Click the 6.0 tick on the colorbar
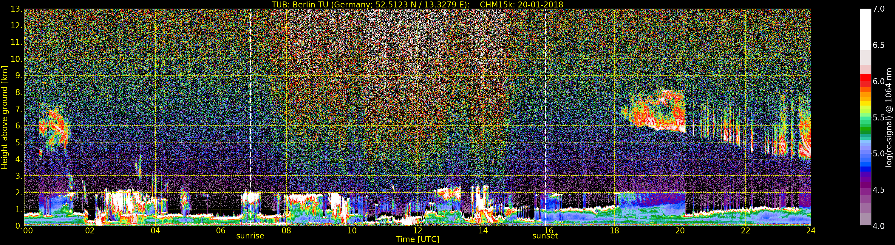 click(x=879, y=81)
